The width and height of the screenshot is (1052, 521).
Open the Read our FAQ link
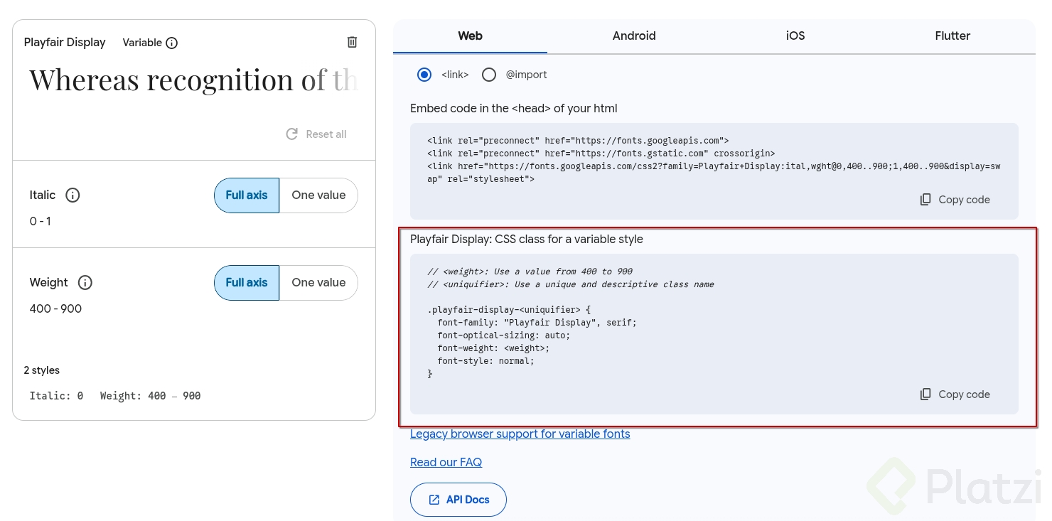(x=446, y=462)
